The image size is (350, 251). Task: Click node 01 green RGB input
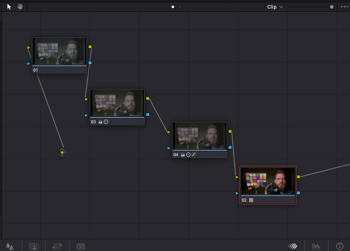tap(29, 47)
